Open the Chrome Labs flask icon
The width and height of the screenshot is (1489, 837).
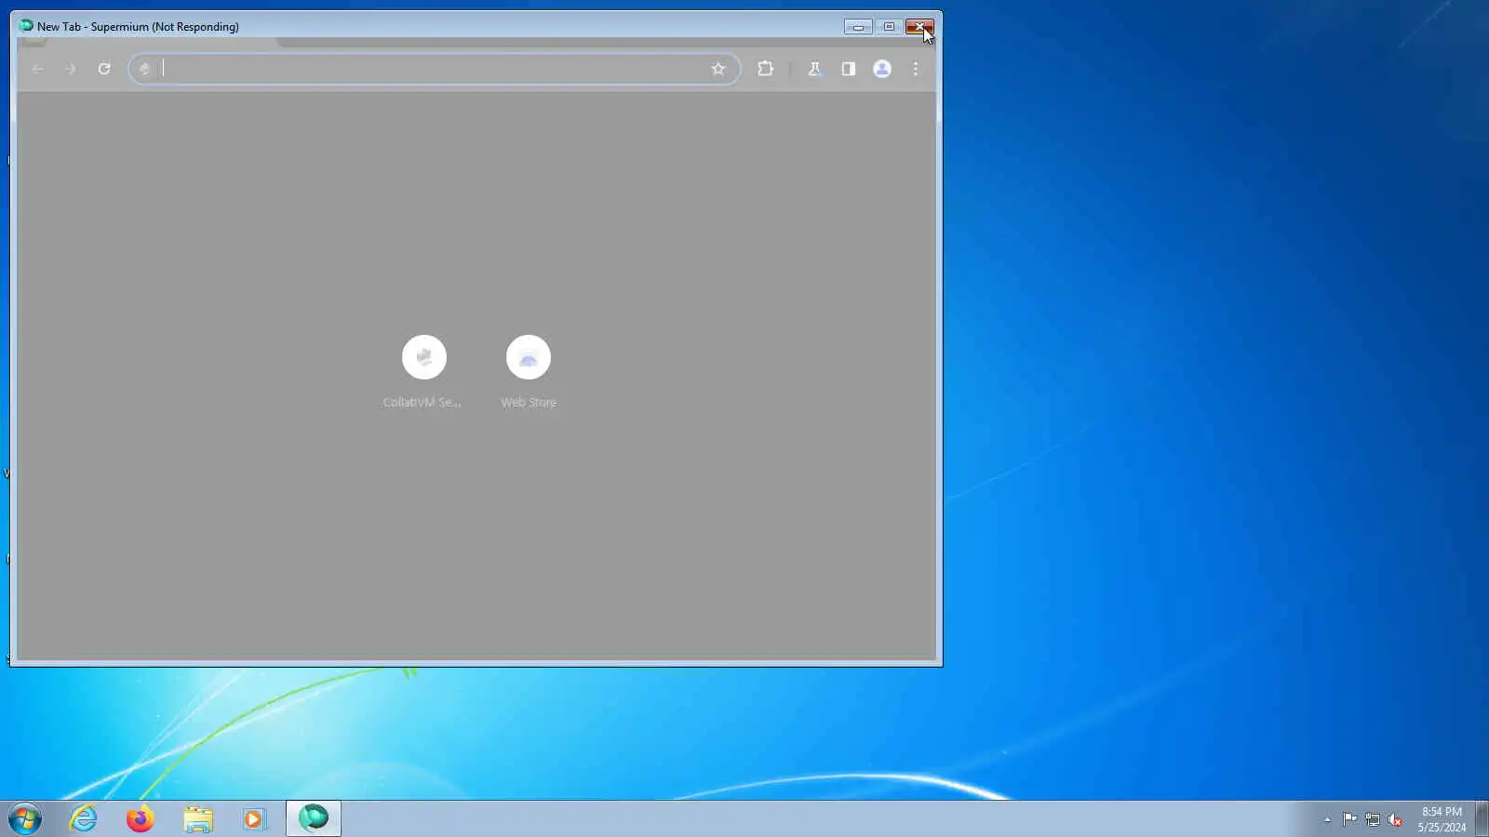coord(814,69)
